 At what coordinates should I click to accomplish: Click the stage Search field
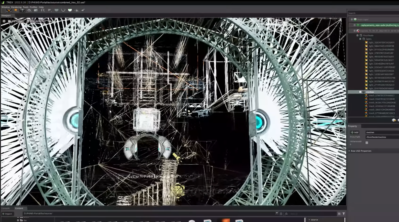(x=373, y=13)
